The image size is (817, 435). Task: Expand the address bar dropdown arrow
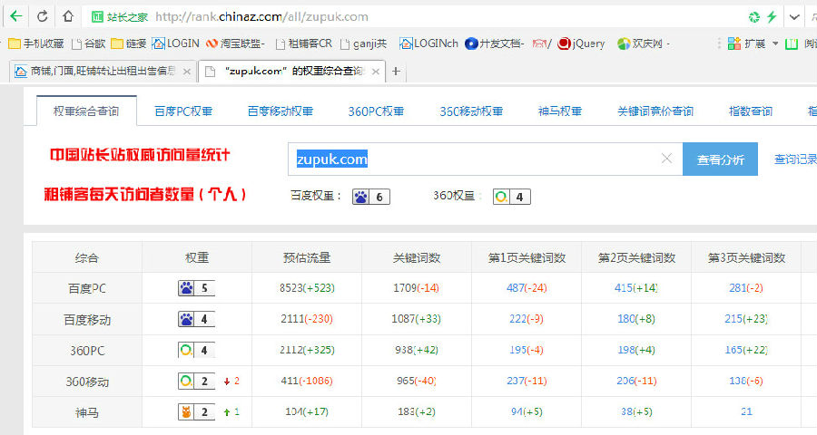pyautogui.click(x=794, y=17)
